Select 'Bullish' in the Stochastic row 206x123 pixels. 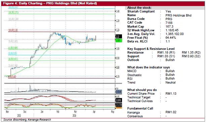[170, 75]
